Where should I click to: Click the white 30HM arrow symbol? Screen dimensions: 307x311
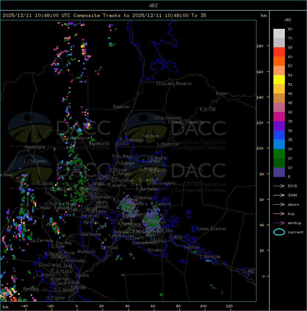click(279, 195)
